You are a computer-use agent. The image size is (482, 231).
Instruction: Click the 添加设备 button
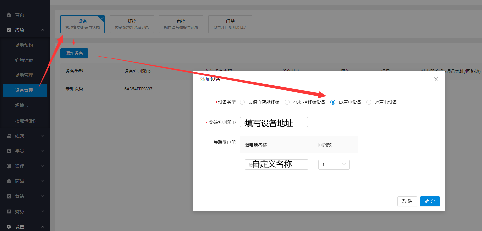[74, 53]
